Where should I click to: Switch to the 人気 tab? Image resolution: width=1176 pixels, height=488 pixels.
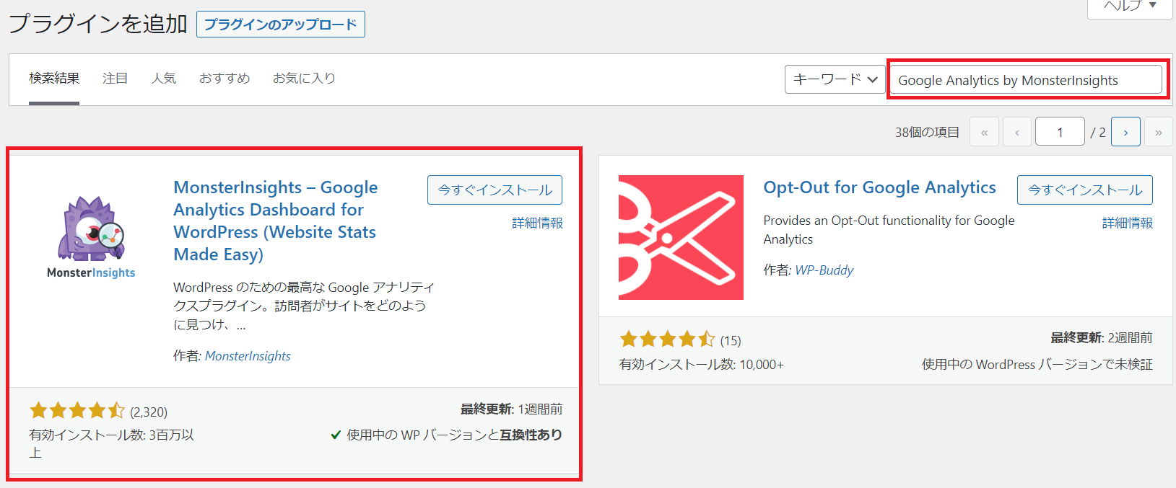pos(163,78)
